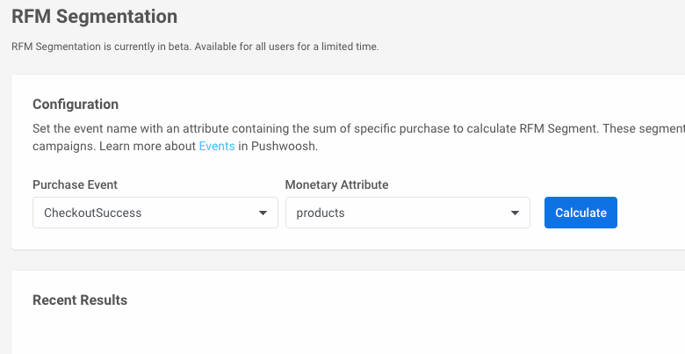
Task: Click the Recent Results section heading
Action: pyautogui.click(x=80, y=300)
